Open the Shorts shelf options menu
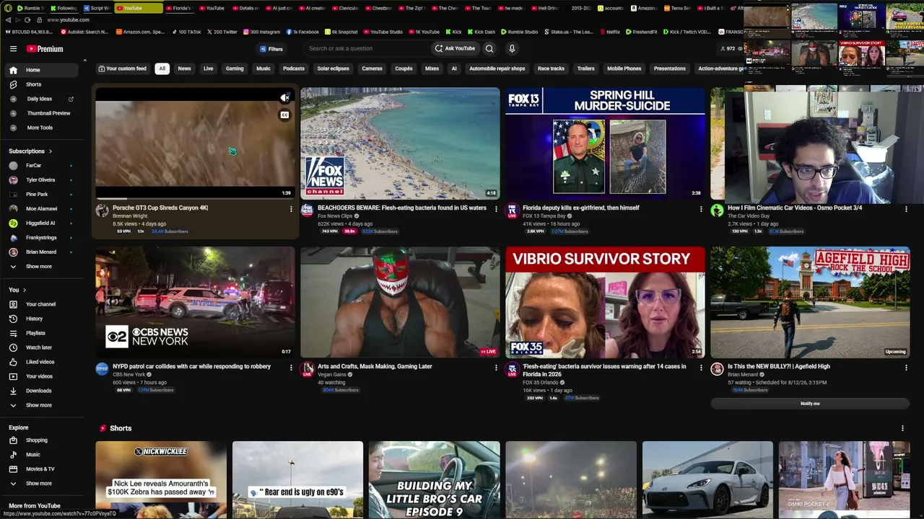 (x=902, y=429)
